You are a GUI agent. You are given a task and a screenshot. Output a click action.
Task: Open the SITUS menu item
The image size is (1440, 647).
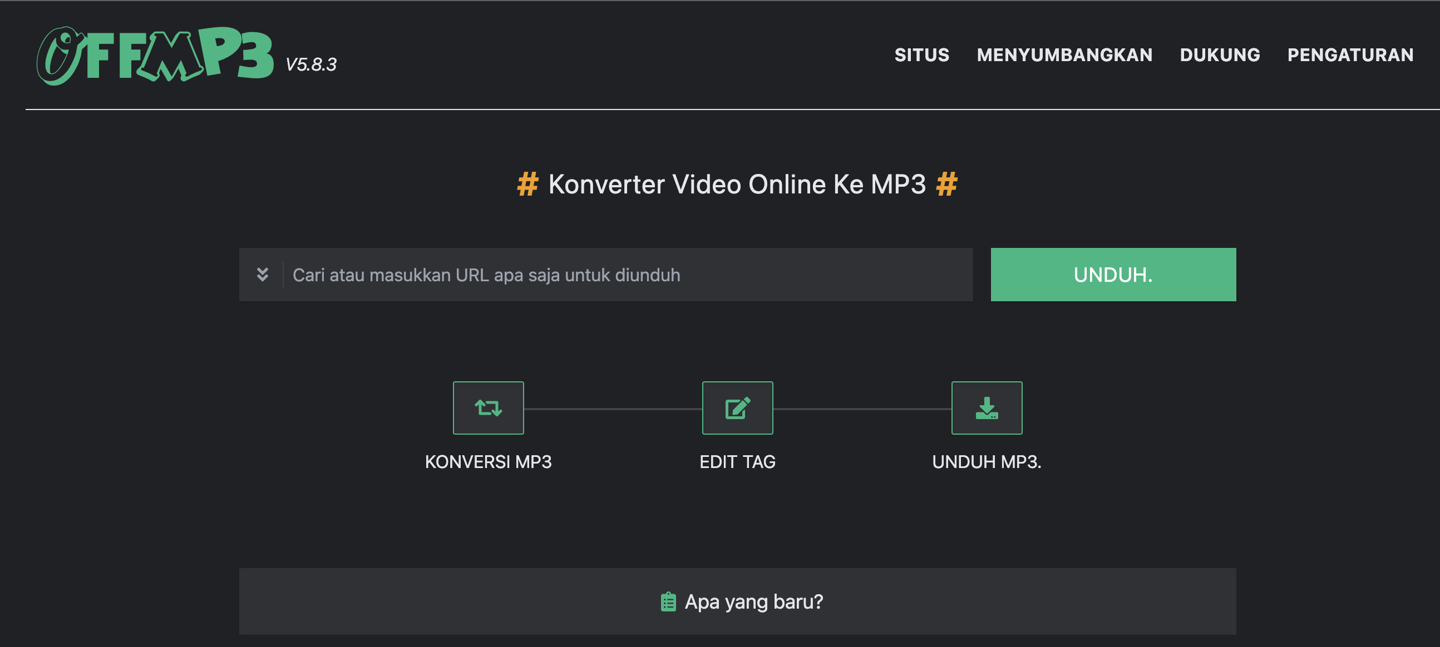click(922, 55)
